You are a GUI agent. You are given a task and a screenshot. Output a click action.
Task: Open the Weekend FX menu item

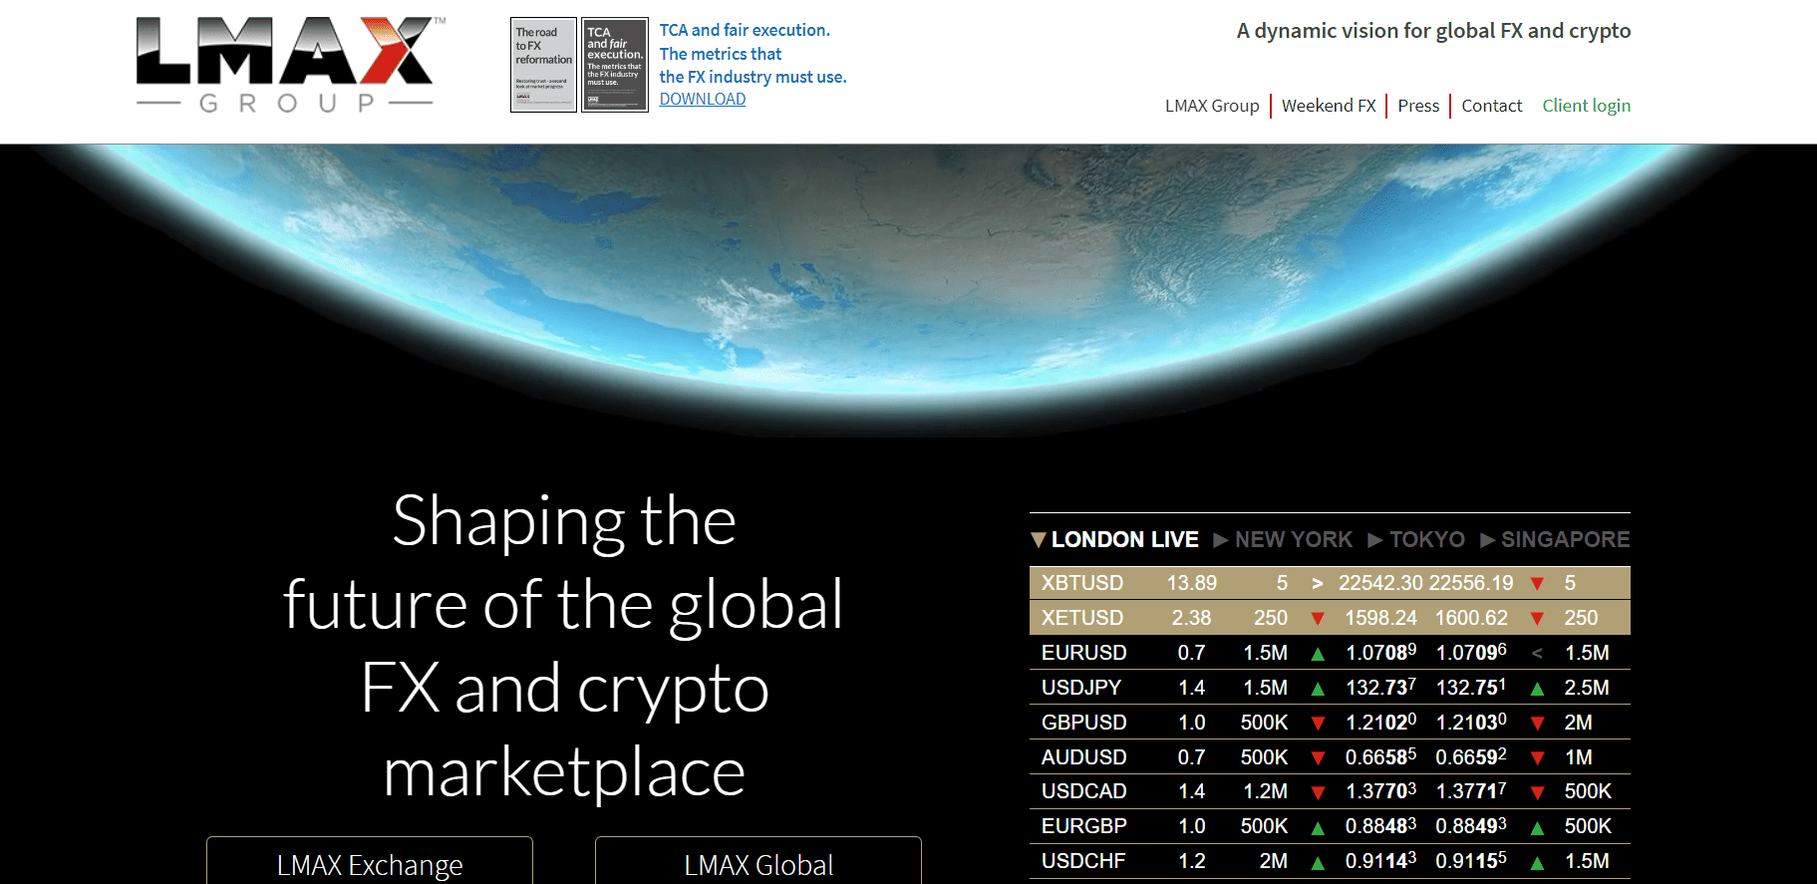click(x=1329, y=106)
